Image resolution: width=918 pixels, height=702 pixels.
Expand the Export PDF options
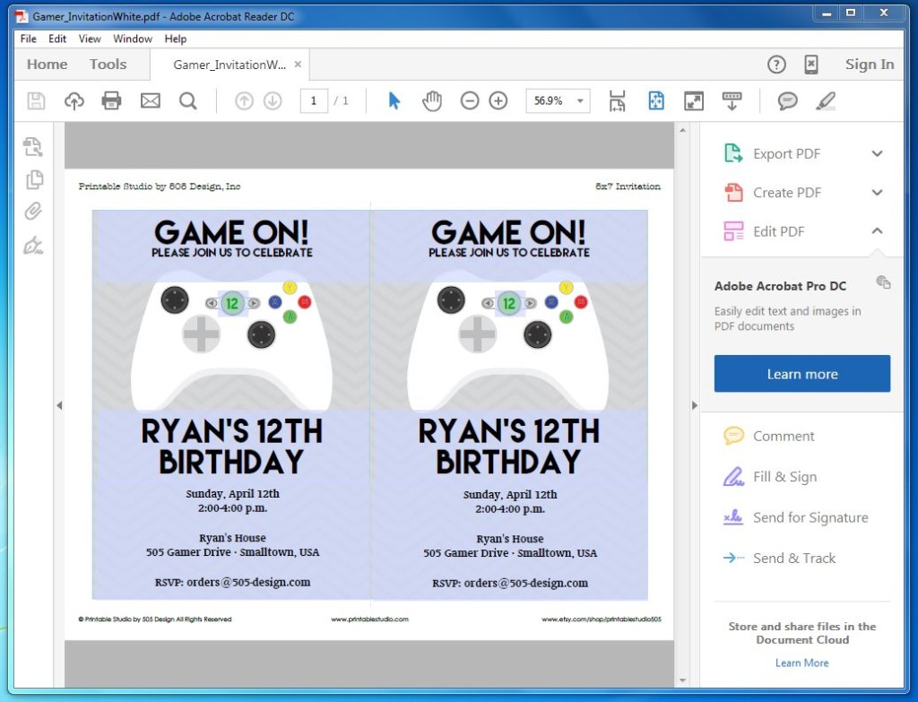[x=877, y=153]
